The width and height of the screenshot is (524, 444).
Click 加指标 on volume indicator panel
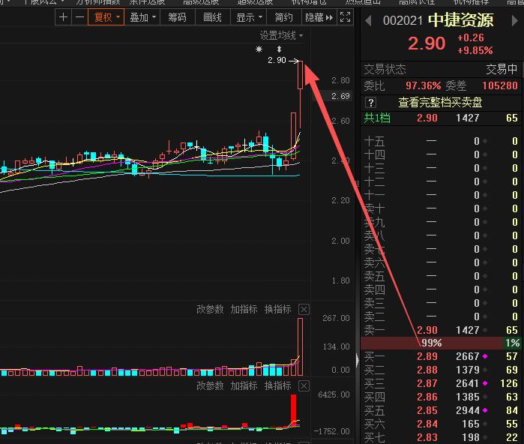244,309
